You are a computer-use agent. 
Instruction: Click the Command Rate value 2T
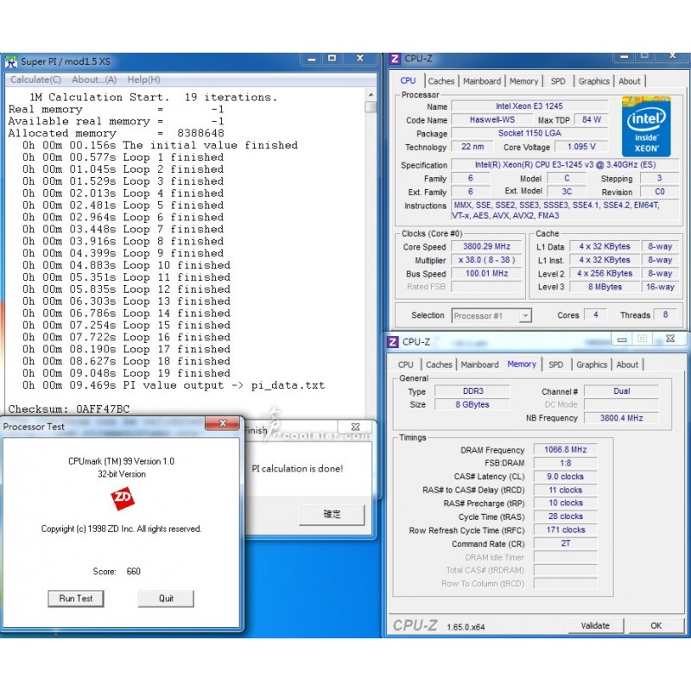(566, 543)
